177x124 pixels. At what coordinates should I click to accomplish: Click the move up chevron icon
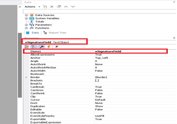(x=66, y=7)
